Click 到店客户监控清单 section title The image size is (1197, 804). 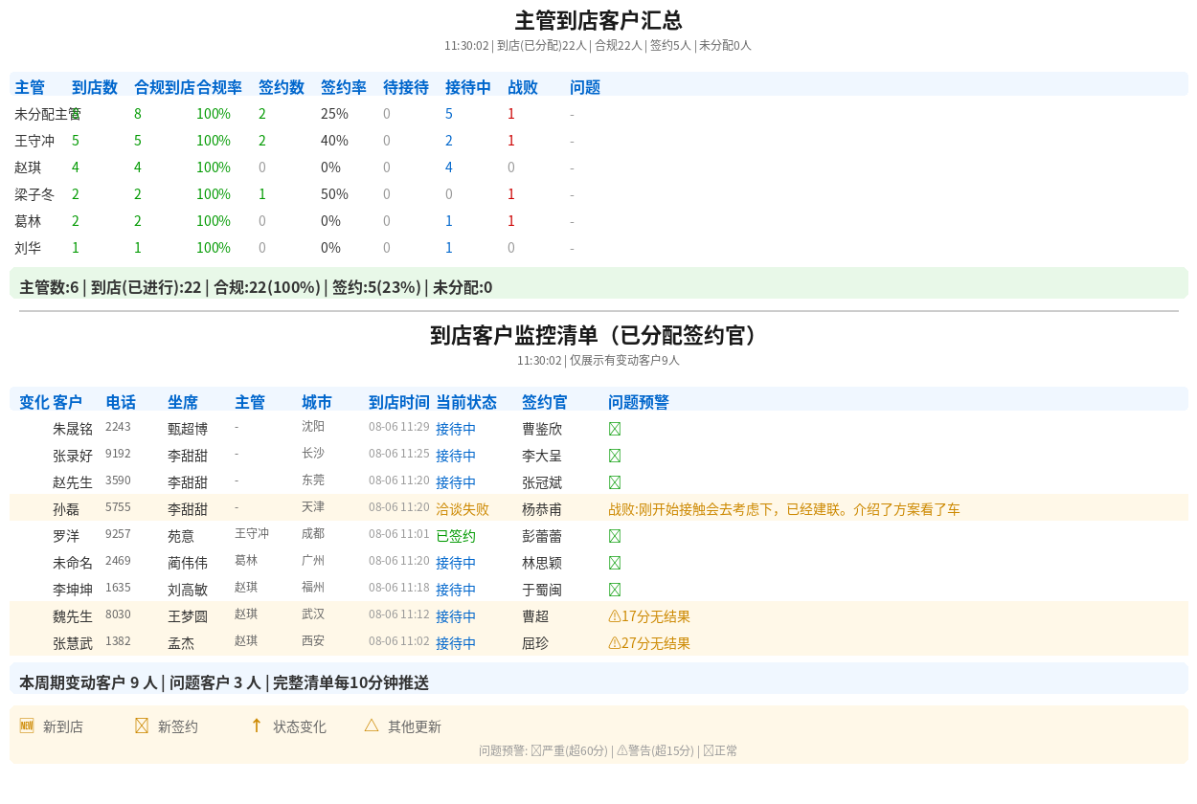(x=598, y=336)
